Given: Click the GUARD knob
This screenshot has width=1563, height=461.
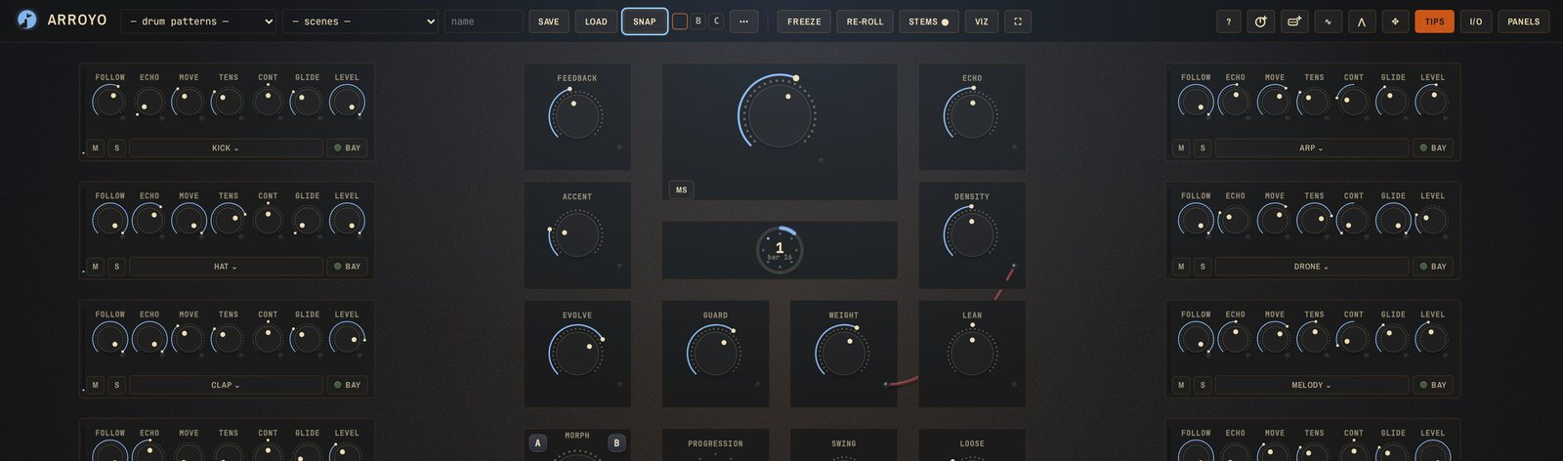Looking at the screenshot, I should click(x=715, y=353).
